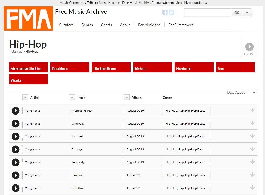Download the Frontline track

[x=252, y=188]
